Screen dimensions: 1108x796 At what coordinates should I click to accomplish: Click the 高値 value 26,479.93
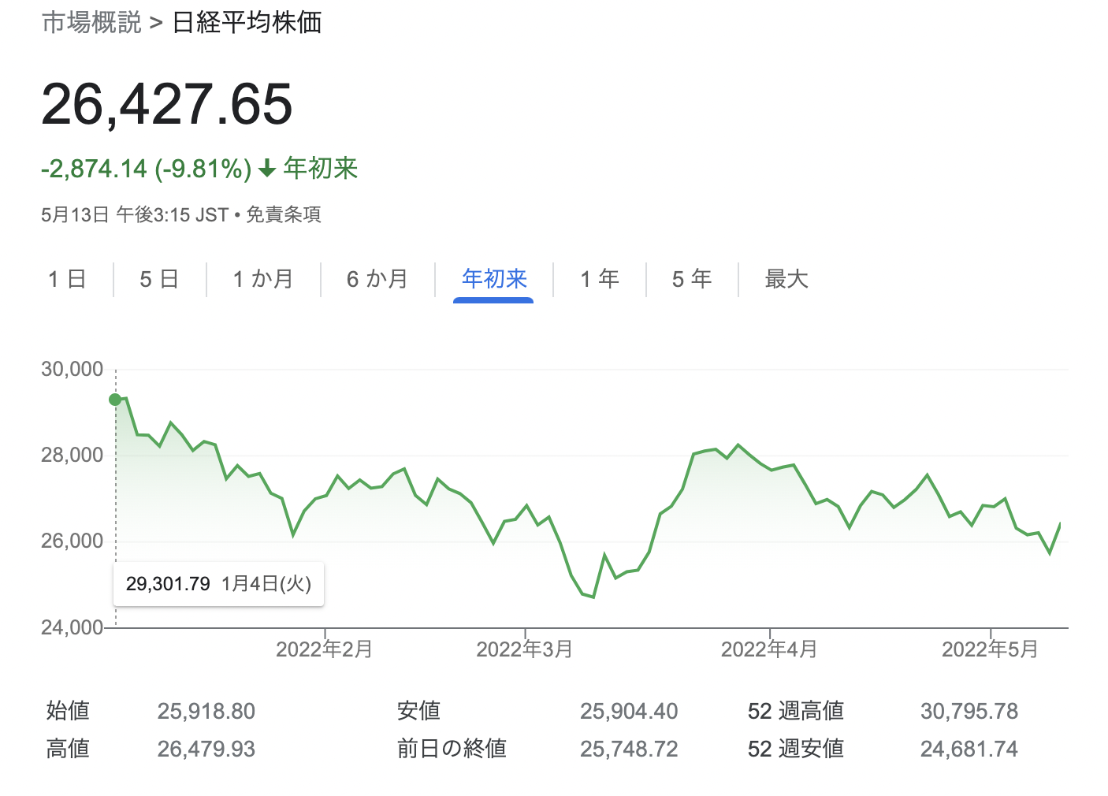206,749
